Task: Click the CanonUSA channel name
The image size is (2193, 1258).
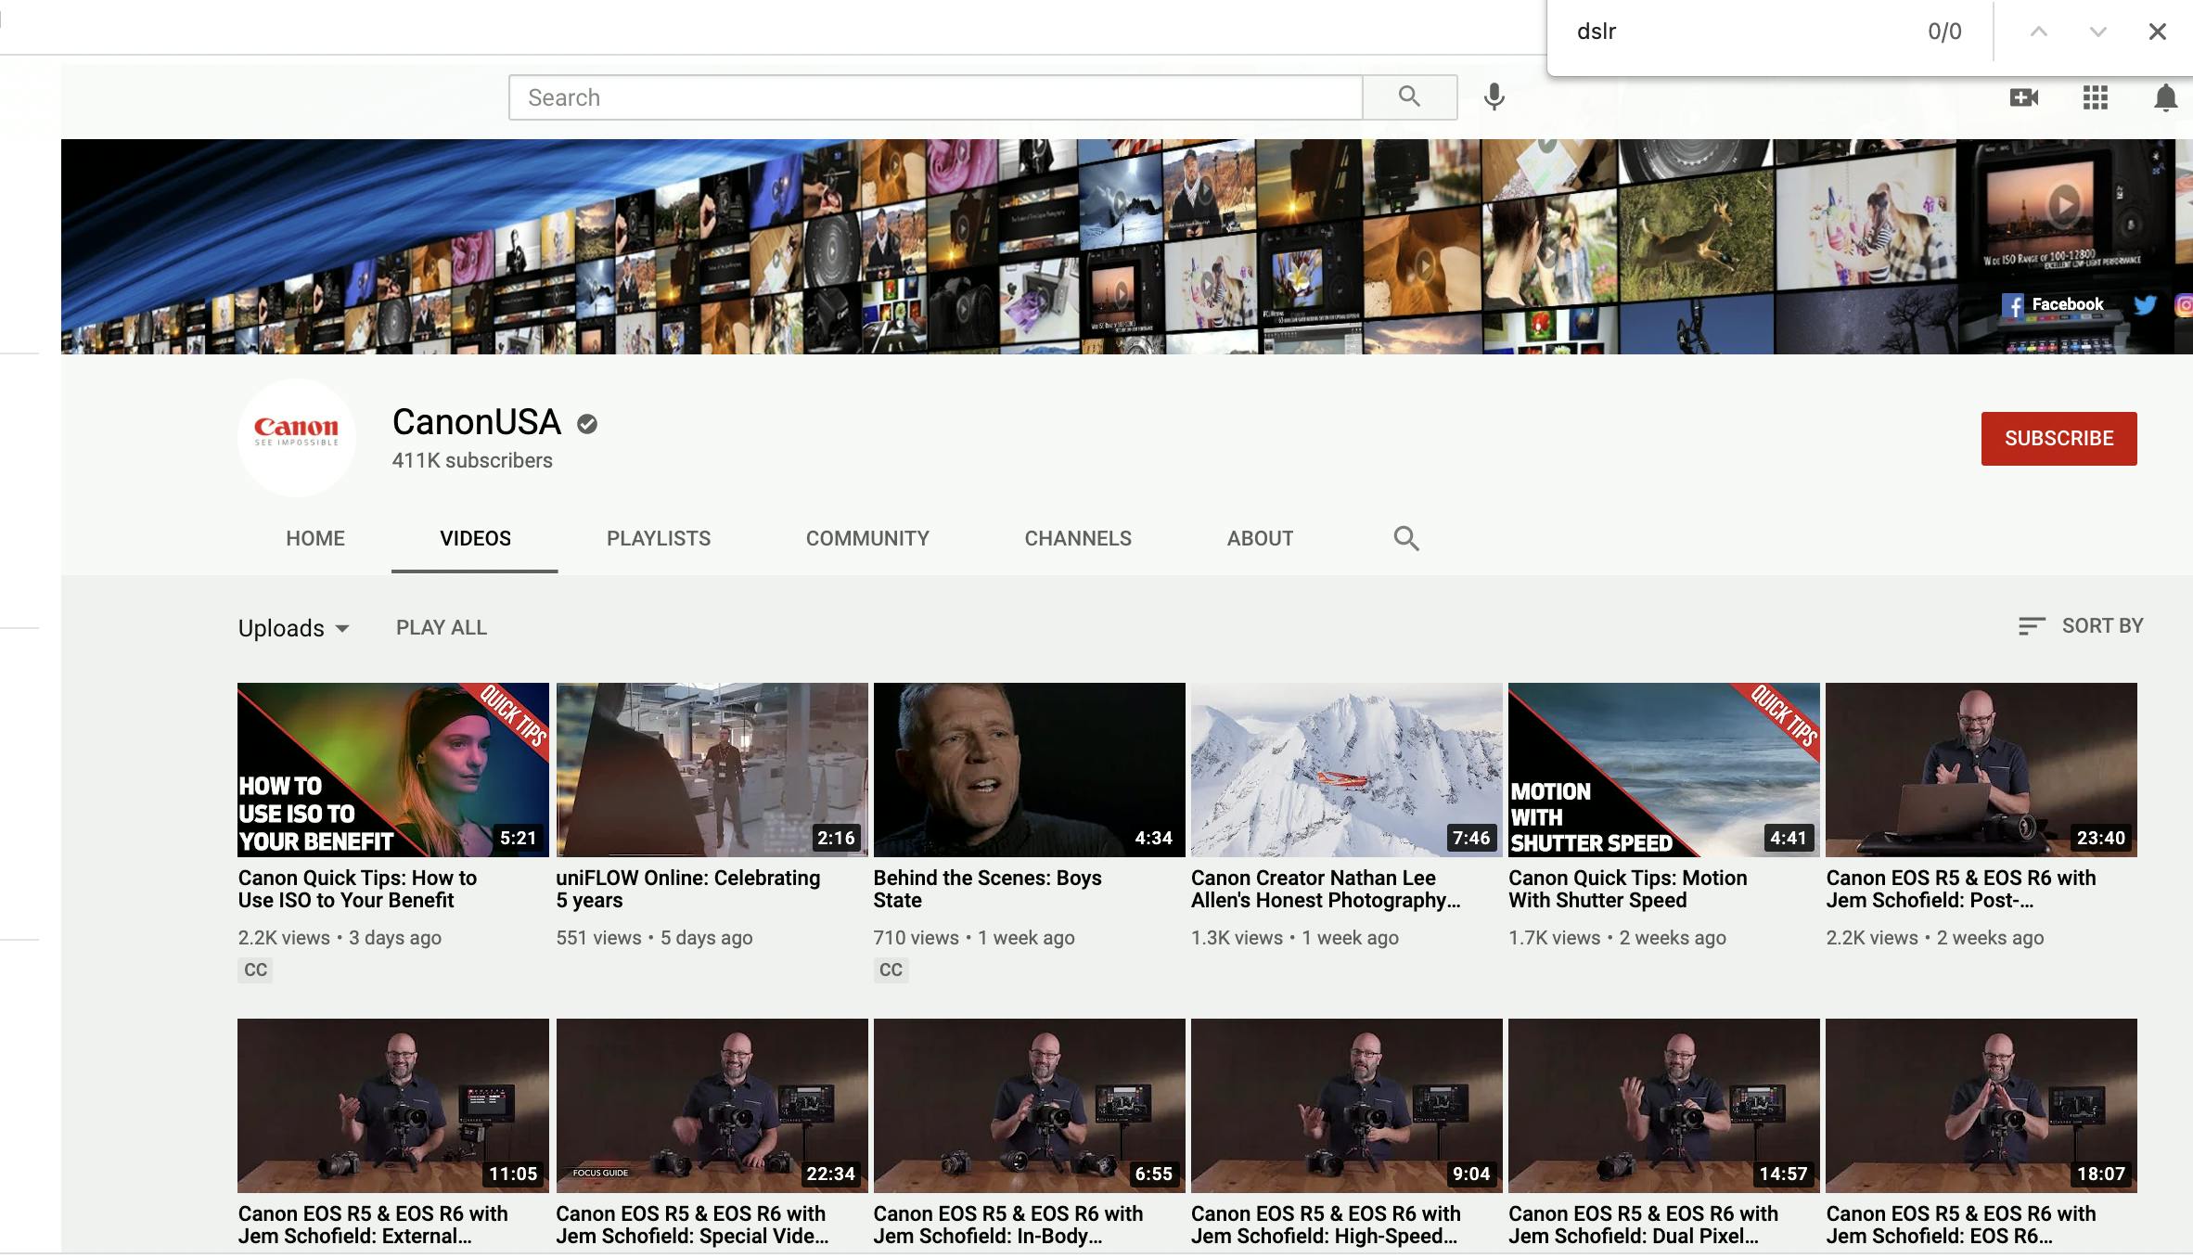Action: 477,422
